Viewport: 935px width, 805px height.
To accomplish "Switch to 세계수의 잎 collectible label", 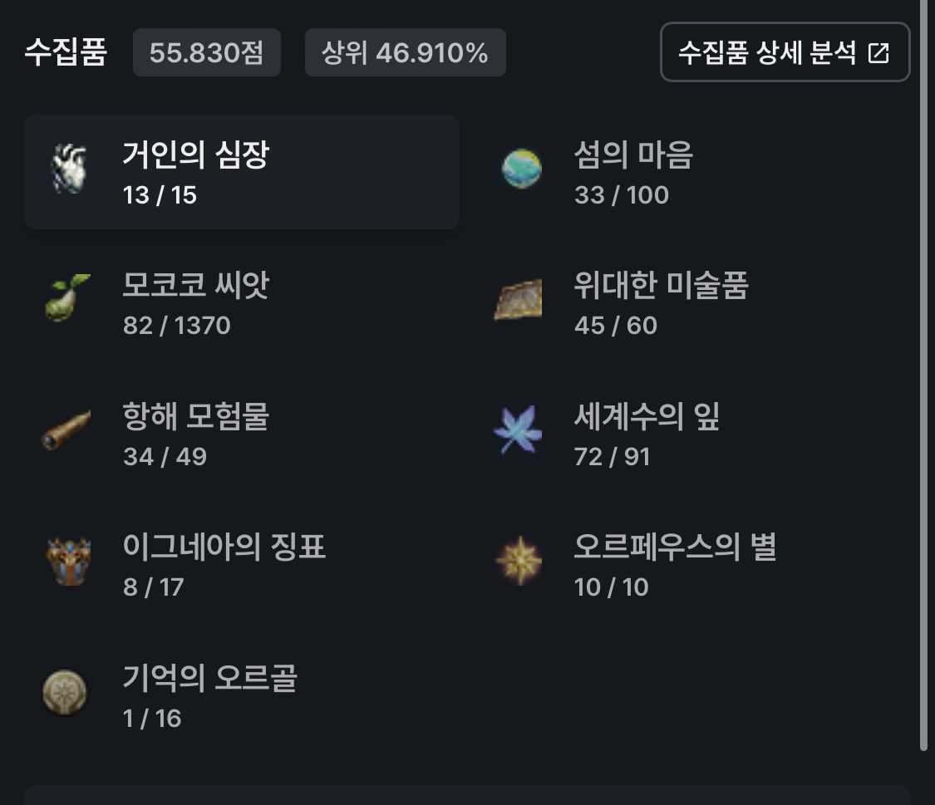I will (646, 416).
